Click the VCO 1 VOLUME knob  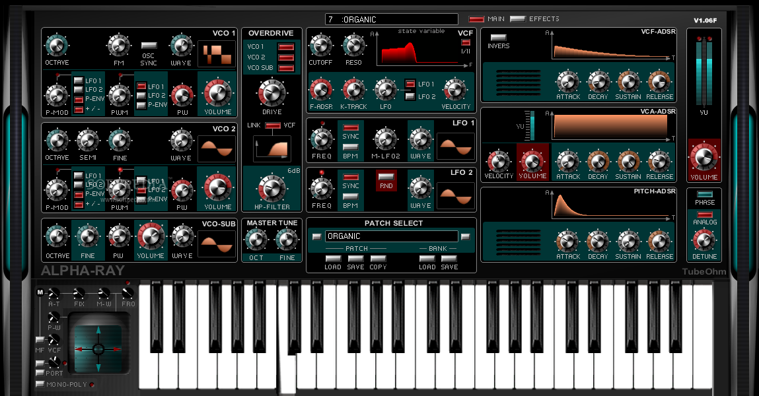(x=218, y=93)
